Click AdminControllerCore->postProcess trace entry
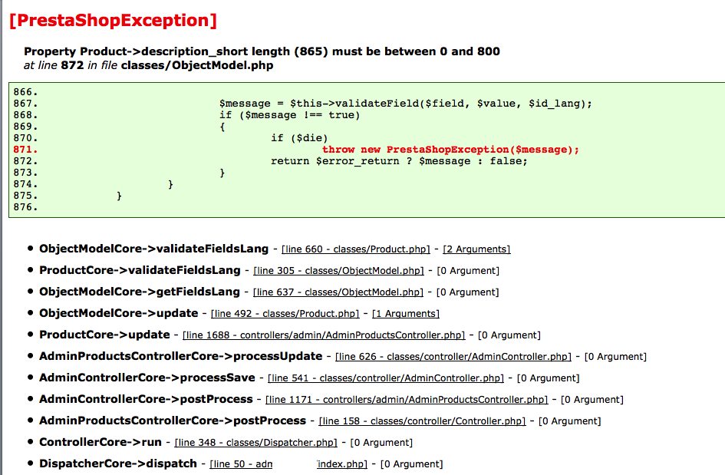 146,399
